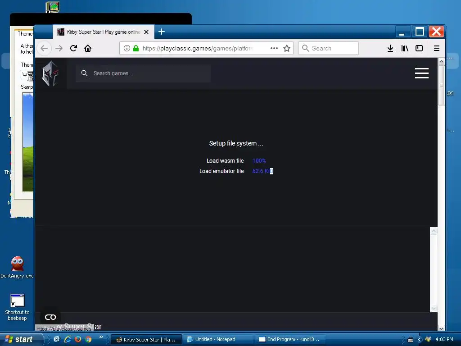Click the Show Desktop quick launch icon
Screen dimensions: 461x346
click(57, 339)
